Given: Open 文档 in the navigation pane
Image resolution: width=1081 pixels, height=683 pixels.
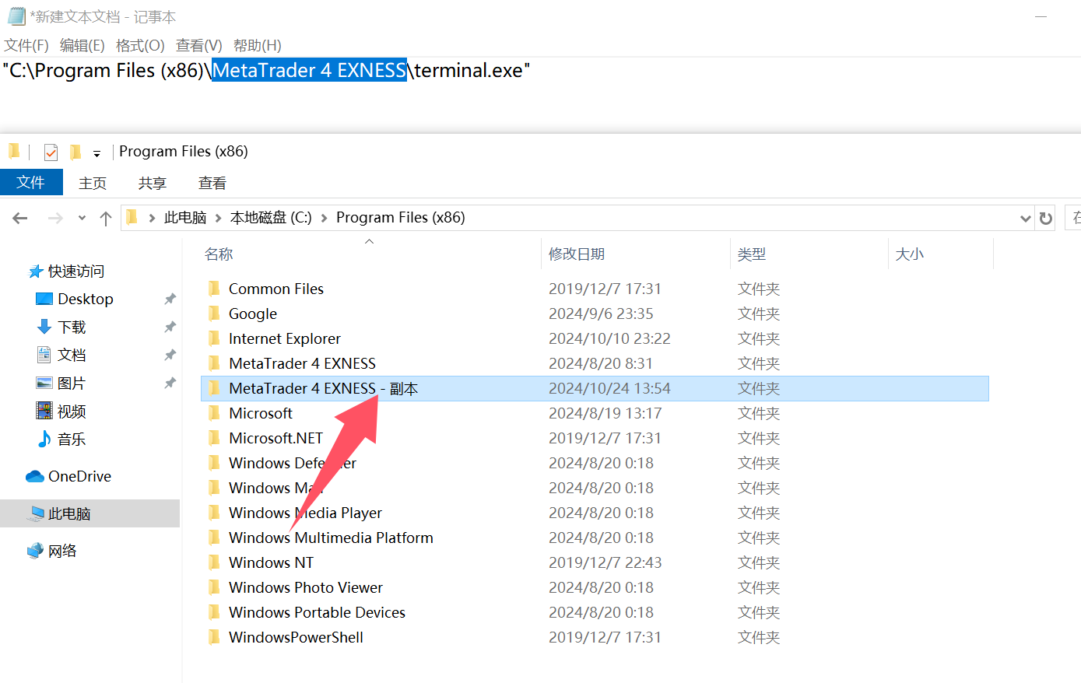Looking at the screenshot, I should [72, 356].
